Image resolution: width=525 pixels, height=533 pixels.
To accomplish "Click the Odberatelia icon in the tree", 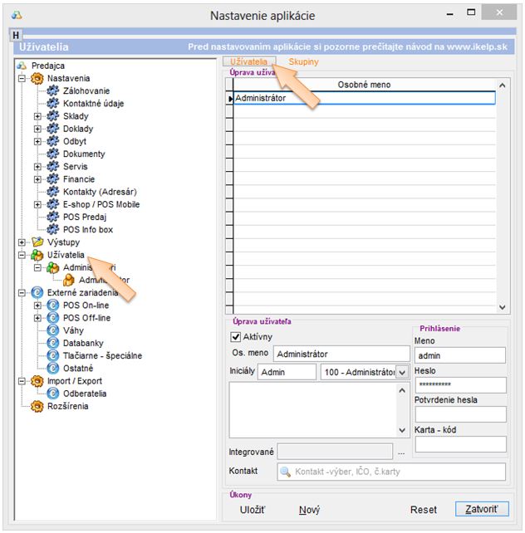I will [x=53, y=394].
